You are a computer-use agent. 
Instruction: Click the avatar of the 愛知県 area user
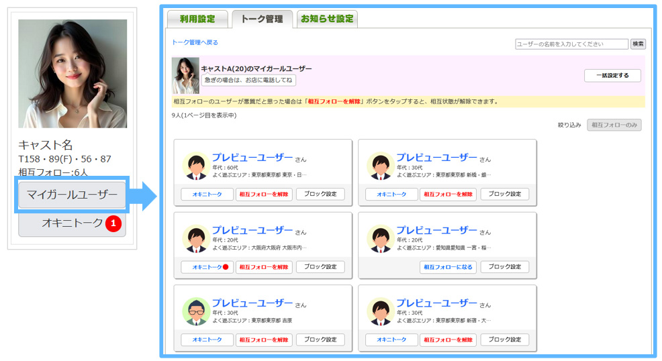380,239
